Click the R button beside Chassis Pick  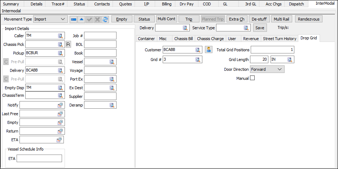69,44
